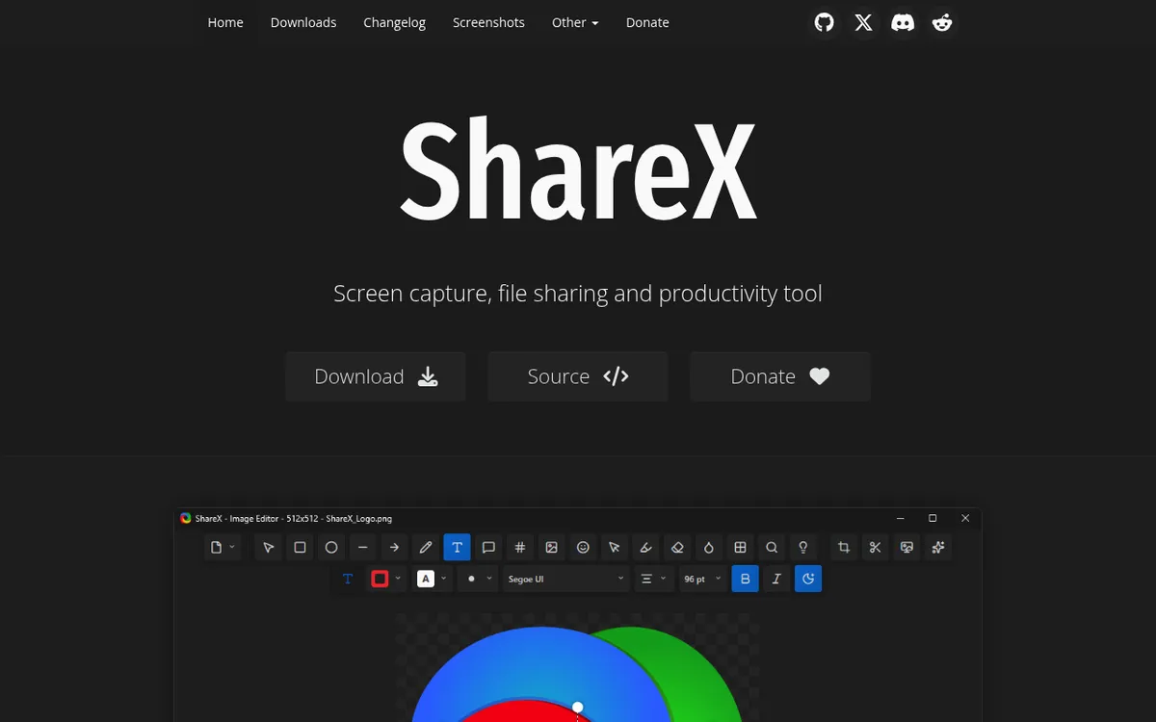This screenshot has width=1156, height=722.
Task: Select the Speech balloon tool
Action: (x=488, y=548)
